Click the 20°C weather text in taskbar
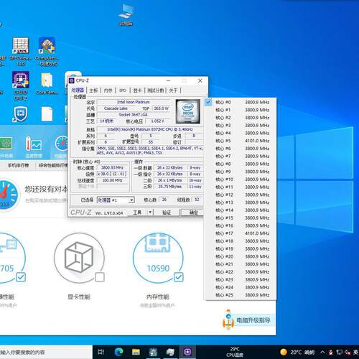The image size is (359, 359). coord(296,352)
